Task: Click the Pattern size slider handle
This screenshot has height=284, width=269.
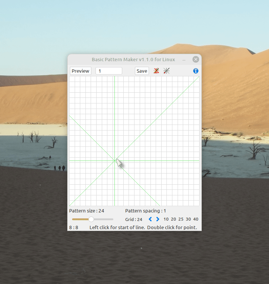Action: pyautogui.click(x=91, y=219)
